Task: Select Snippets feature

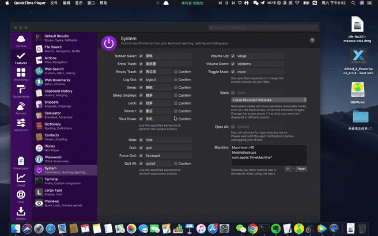Action: click(x=66, y=104)
